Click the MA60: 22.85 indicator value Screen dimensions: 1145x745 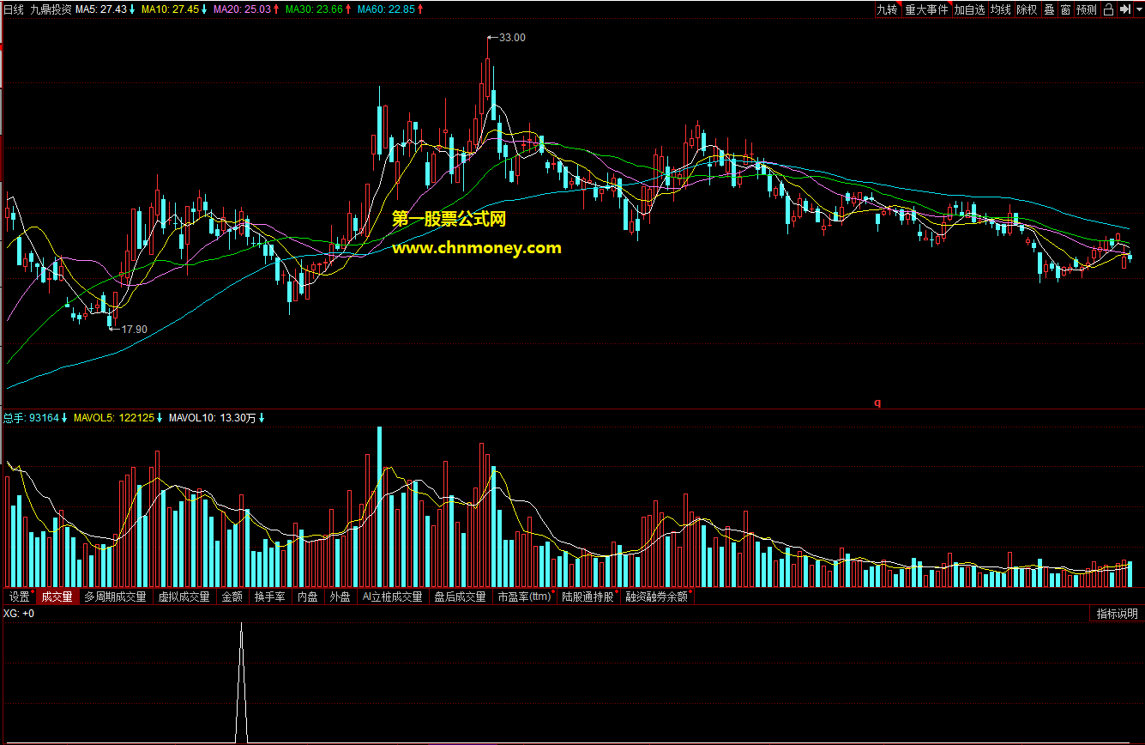pyautogui.click(x=390, y=9)
